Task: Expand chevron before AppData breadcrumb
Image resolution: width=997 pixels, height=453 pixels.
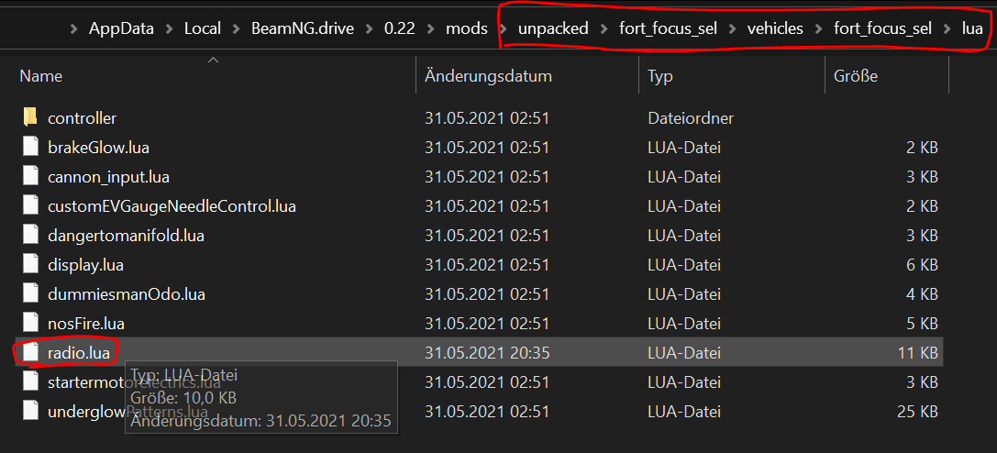Action: (74, 28)
